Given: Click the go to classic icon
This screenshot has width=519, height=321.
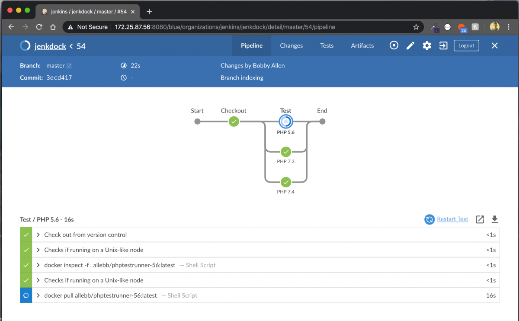Looking at the screenshot, I should point(443,45).
